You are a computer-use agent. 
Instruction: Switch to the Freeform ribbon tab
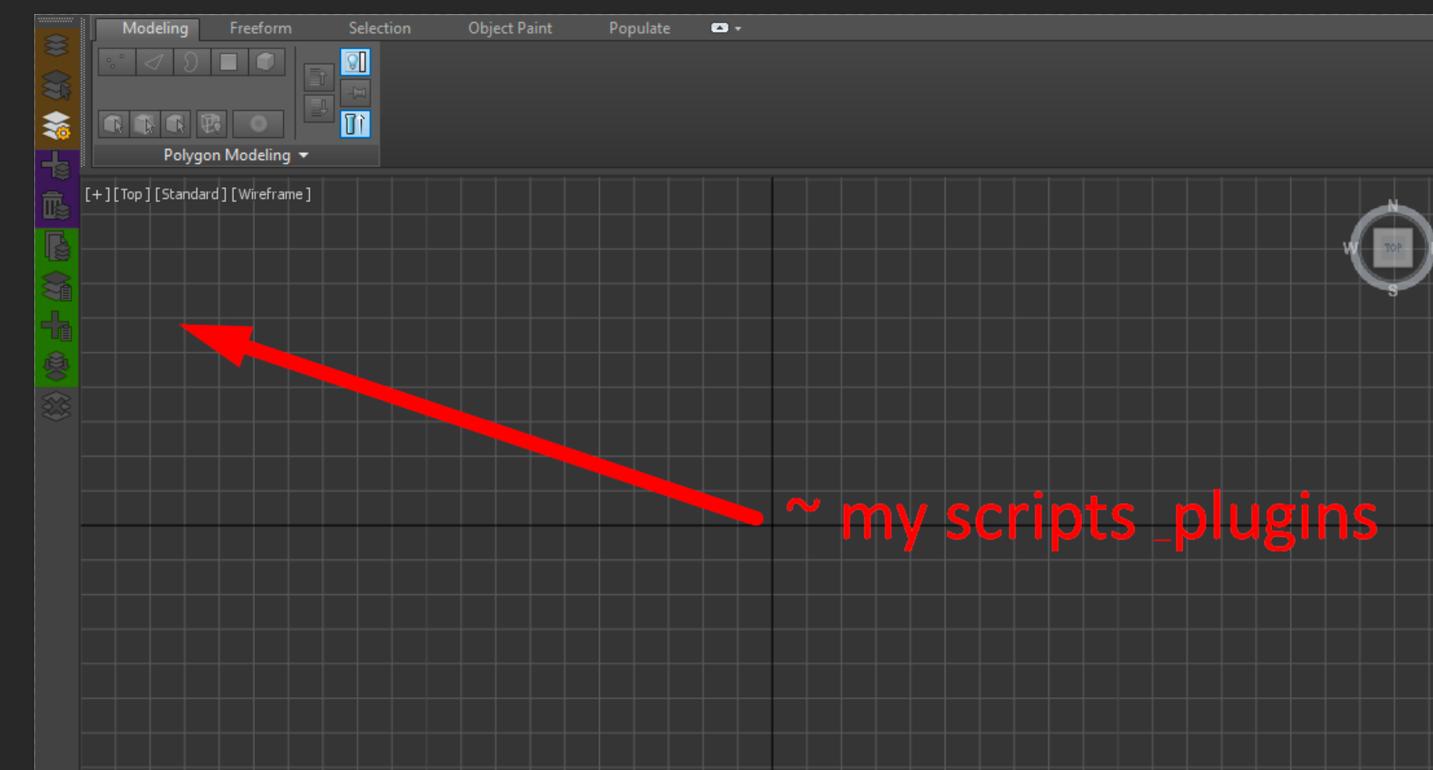coord(260,28)
